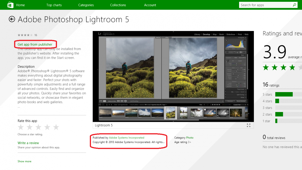This screenshot has width=302, height=170.
Task: Open the Categories menu
Action: coord(86,5)
